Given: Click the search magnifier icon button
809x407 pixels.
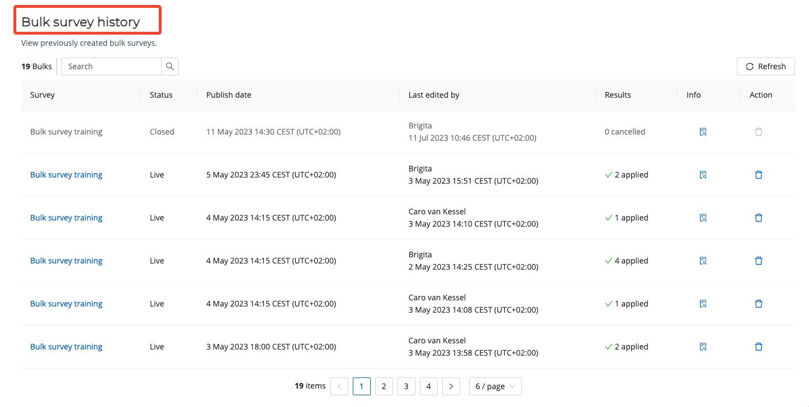Looking at the screenshot, I should click(x=170, y=66).
